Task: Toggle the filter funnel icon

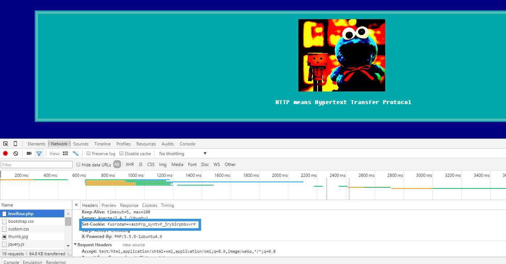Action: (x=39, y=153)
